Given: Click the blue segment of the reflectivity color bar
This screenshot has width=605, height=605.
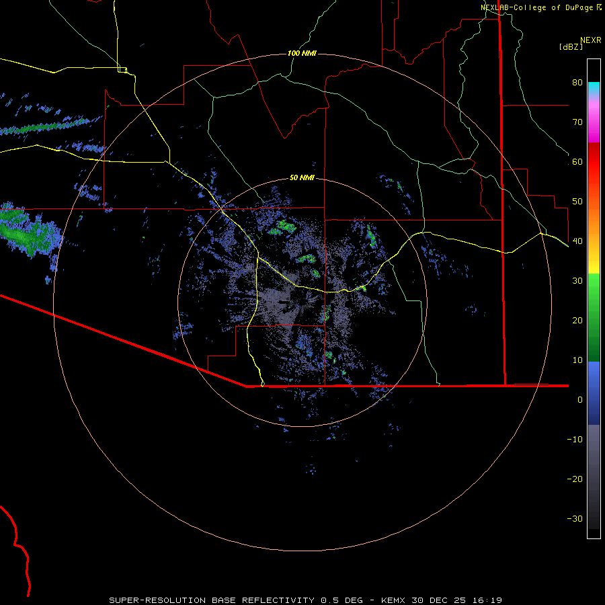Looking at the screenshot, I should click(594, 393).
